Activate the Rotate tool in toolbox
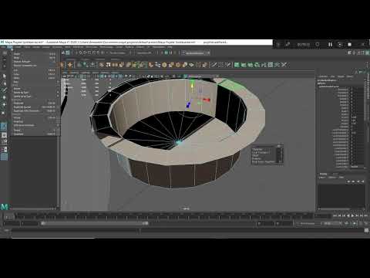The width and height of the screenshot is (370, 278). (x=5, y=105)
